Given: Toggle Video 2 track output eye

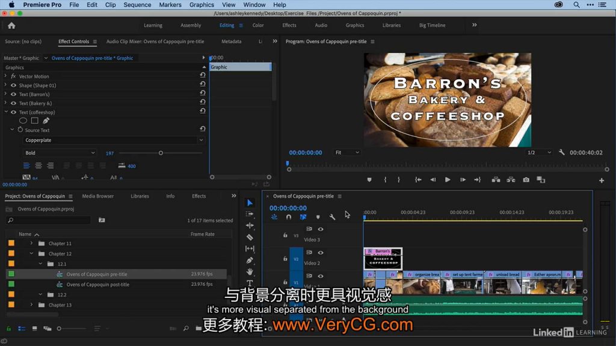Looking at the screenshot, I should tap(321, 253).
